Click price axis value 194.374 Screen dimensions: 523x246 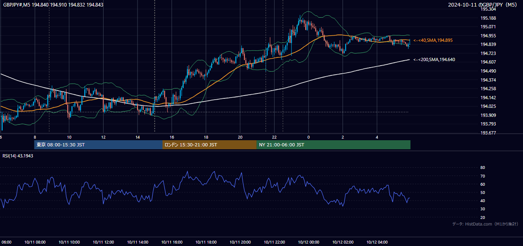(488, 80)
